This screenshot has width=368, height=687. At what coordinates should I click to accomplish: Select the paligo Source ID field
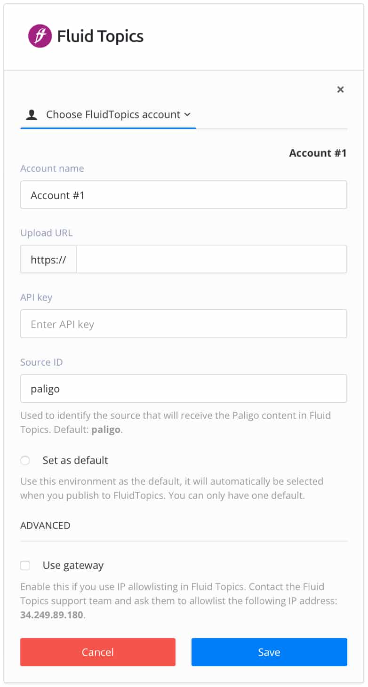184,388
